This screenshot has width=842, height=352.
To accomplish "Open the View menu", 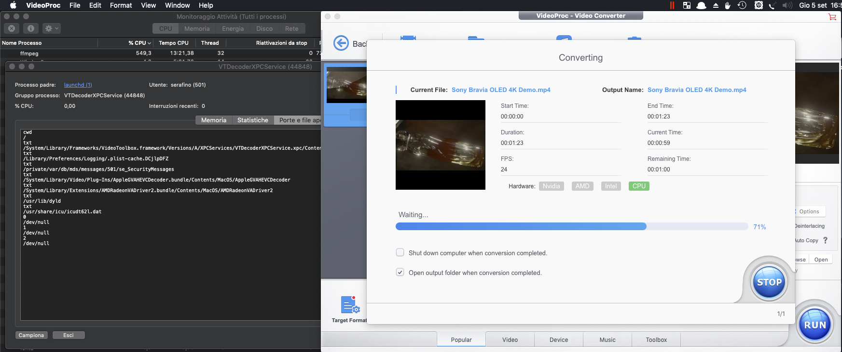I will (148, 5).
